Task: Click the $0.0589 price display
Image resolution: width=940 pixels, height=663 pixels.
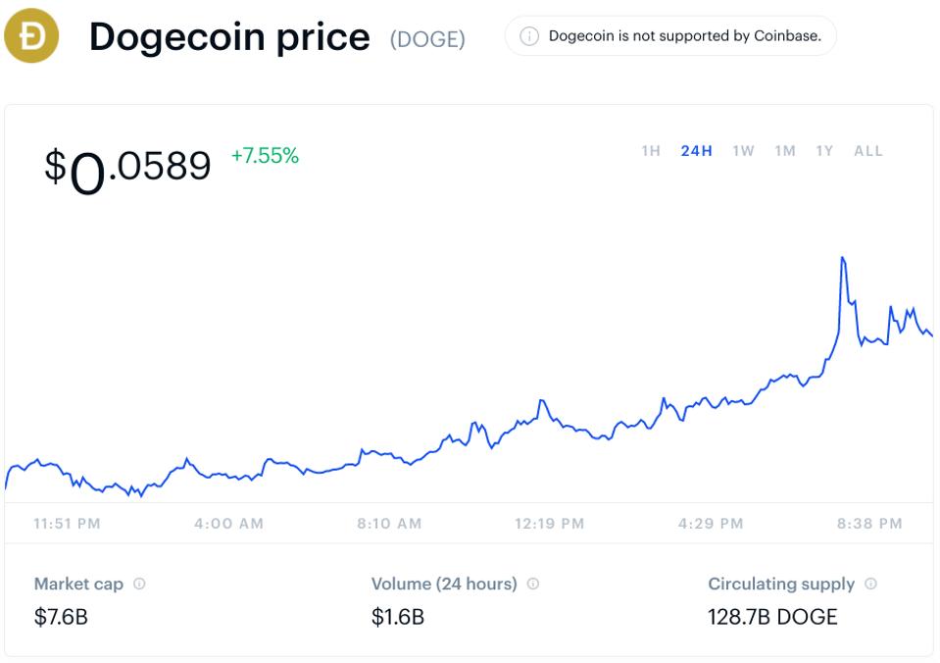Action: (x=127, y=167)
